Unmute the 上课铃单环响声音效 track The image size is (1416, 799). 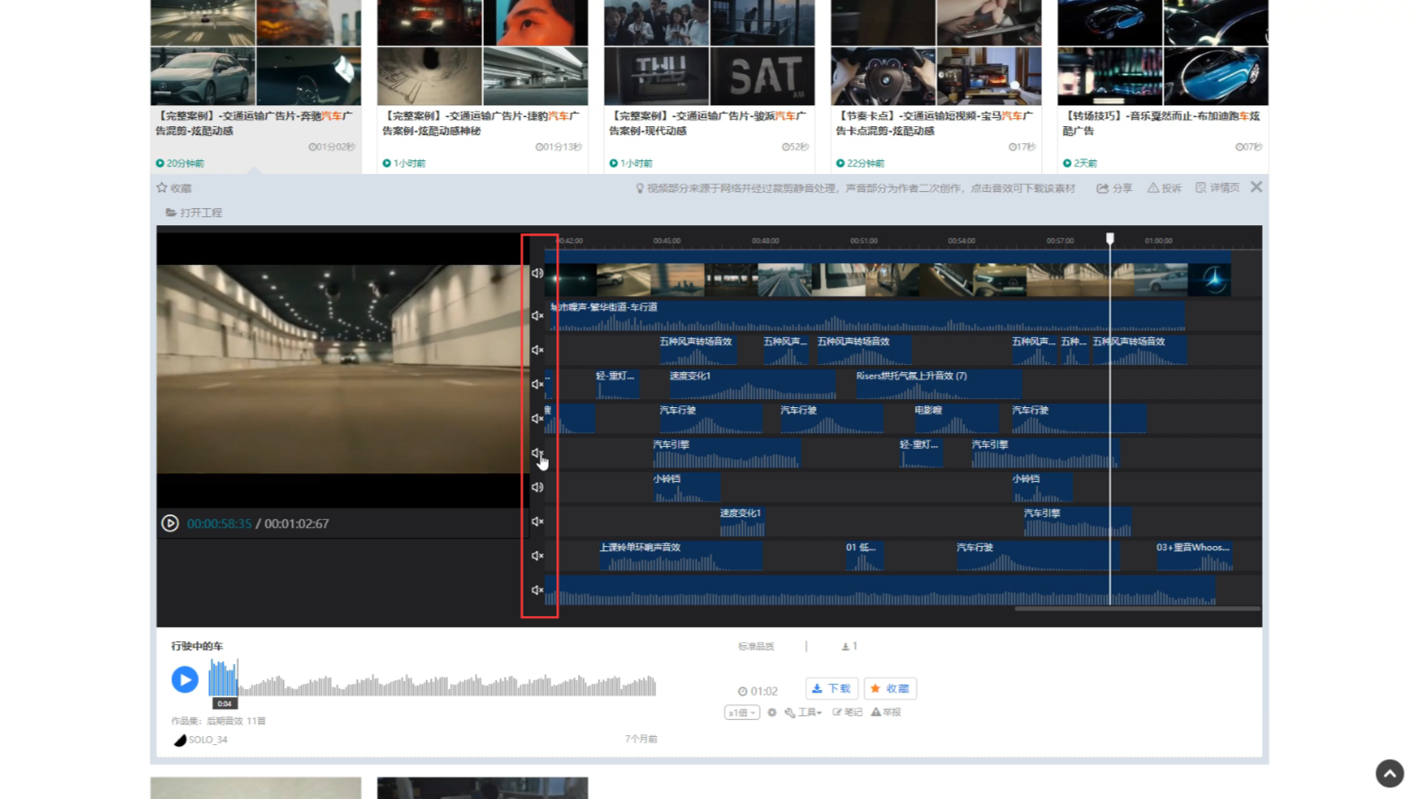coord(537,556)
